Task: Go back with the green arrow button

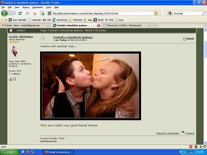Action: click(x=4, y=13)
